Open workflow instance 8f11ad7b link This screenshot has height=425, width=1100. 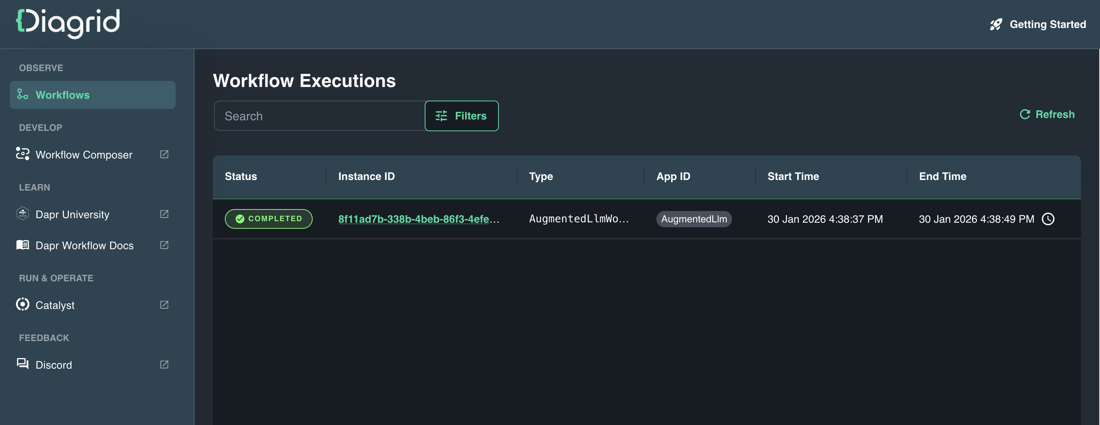point(413,219)
